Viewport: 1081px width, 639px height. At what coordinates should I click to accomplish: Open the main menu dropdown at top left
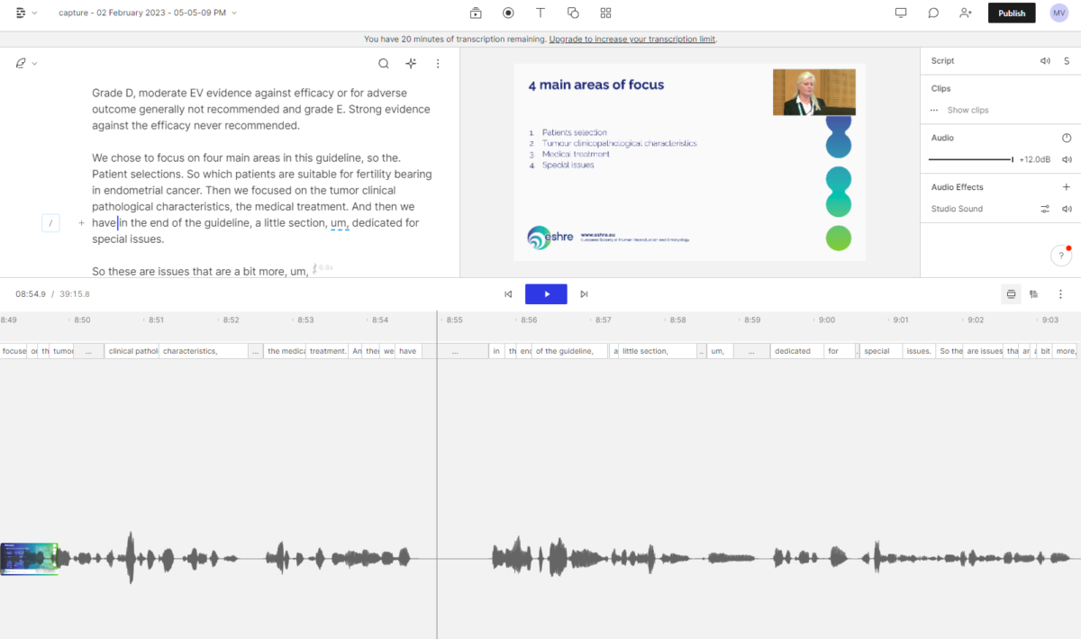(26, 13)
